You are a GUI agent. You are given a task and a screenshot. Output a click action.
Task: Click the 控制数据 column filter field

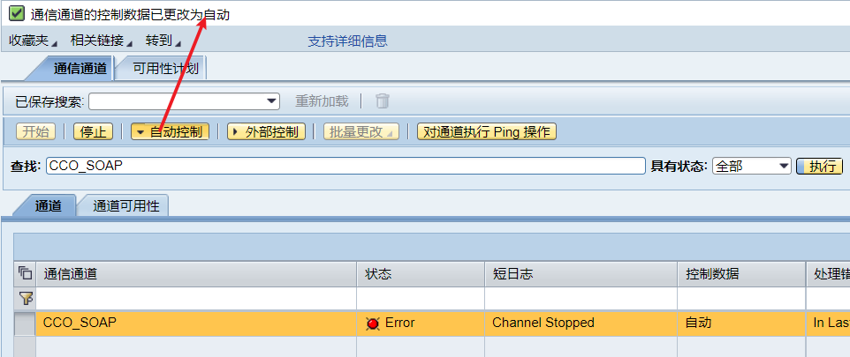(x=741, y=298)
